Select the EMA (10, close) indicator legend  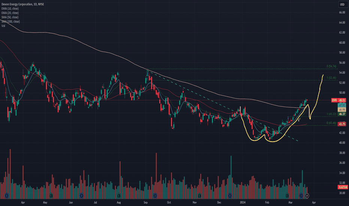[x=10, y=9]
